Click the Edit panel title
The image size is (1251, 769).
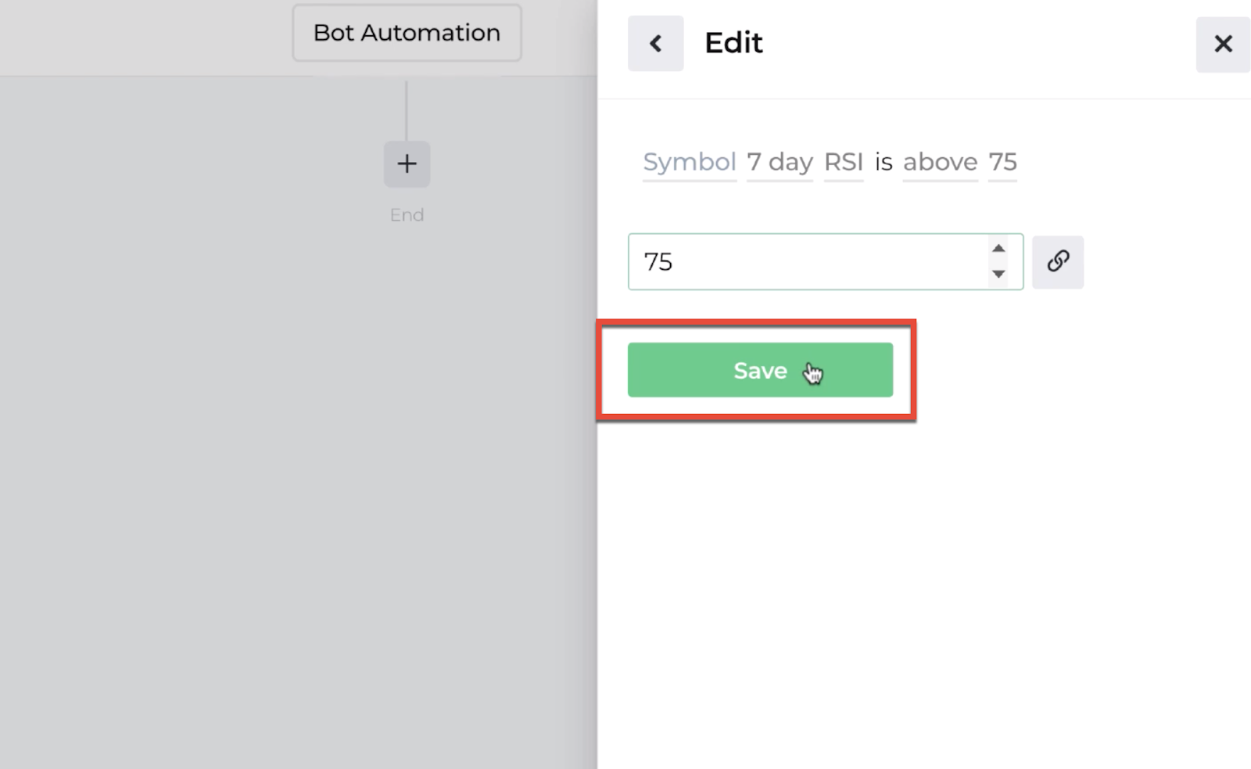coord(733,43)
